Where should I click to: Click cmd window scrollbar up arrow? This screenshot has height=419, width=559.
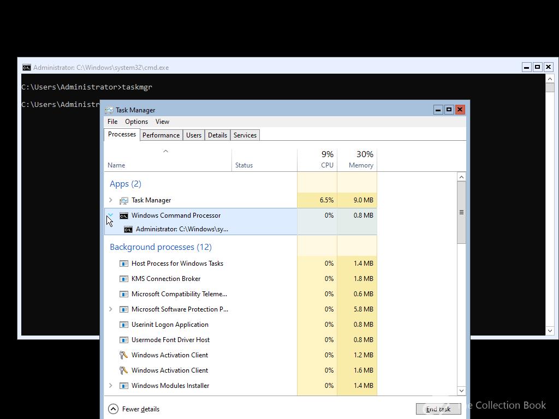(x=550, y=79)
